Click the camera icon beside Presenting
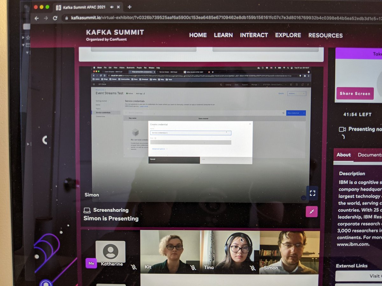 (x=342, y=129)
